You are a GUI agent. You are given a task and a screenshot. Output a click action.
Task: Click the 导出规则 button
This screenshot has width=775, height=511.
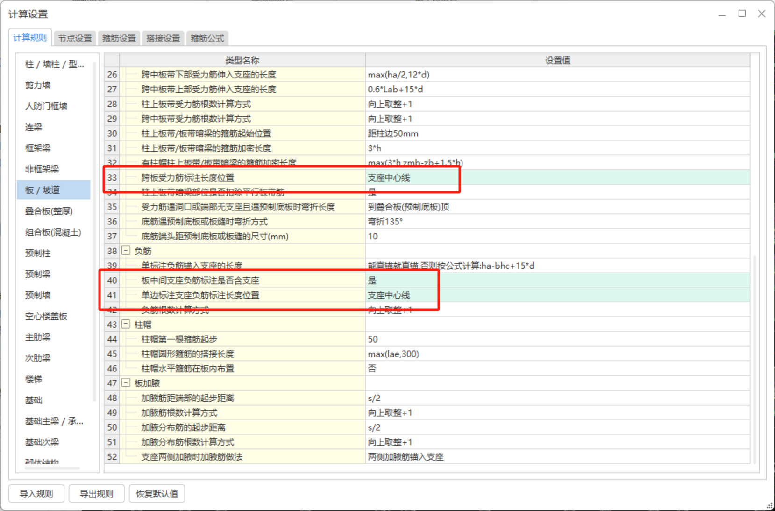(x=96, y=494)
